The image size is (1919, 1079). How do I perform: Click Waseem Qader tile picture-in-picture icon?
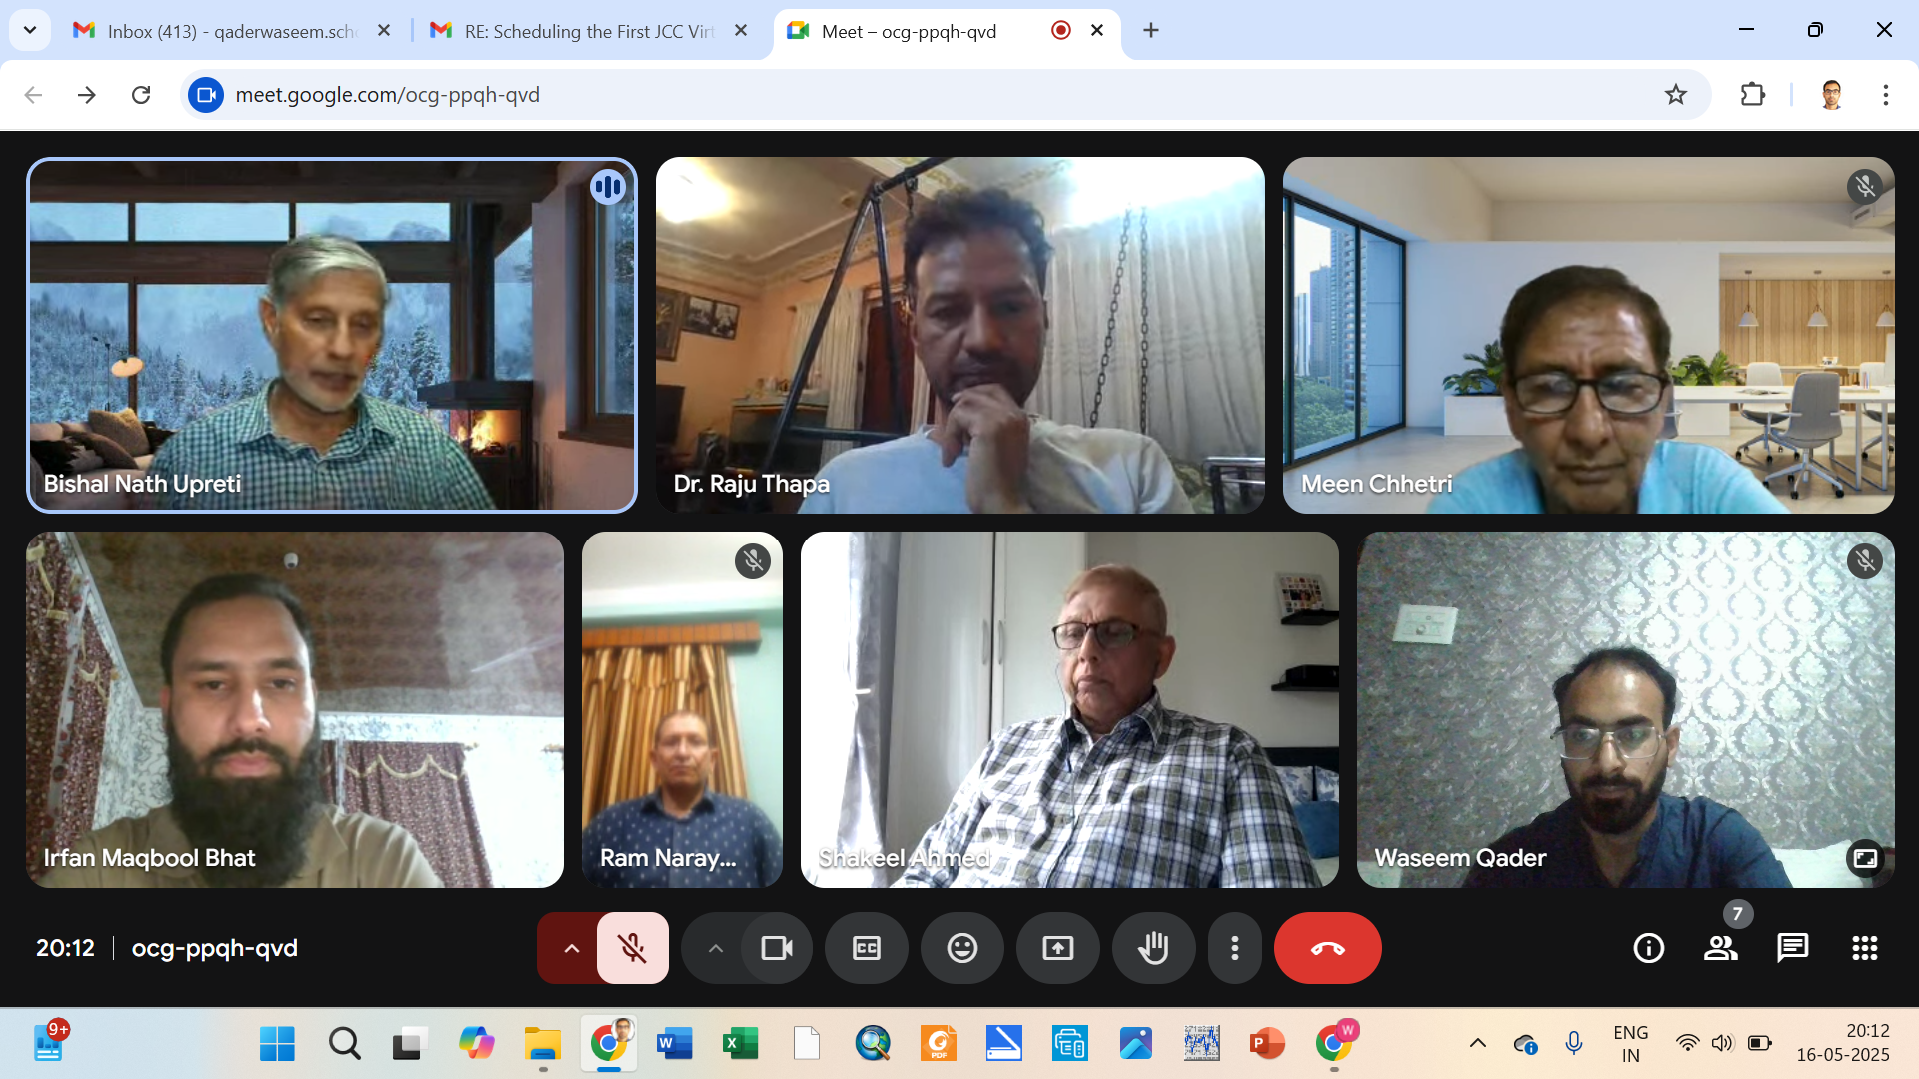coord(1864,858)
